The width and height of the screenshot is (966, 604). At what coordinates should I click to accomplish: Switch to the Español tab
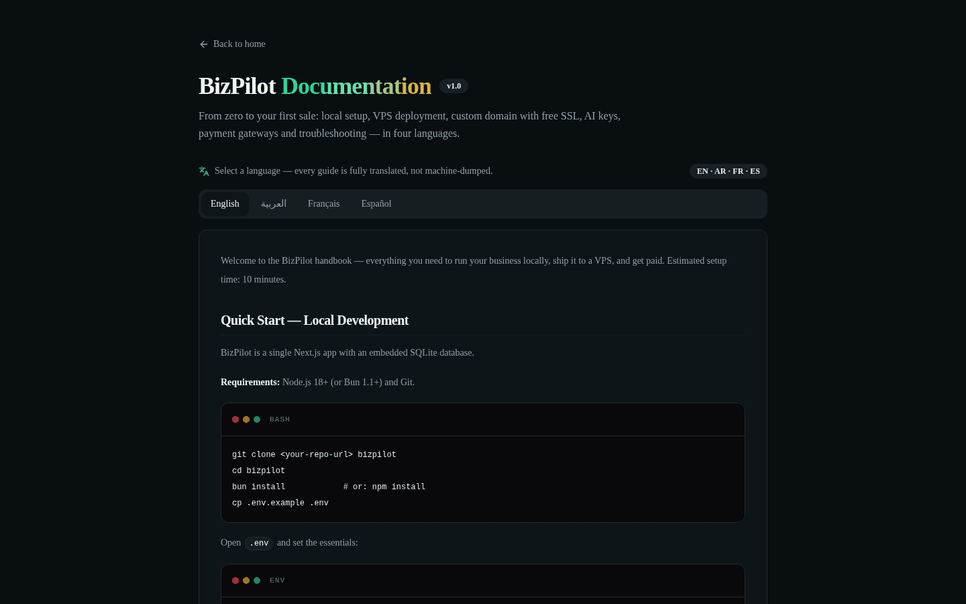click(x=376, y=204)
